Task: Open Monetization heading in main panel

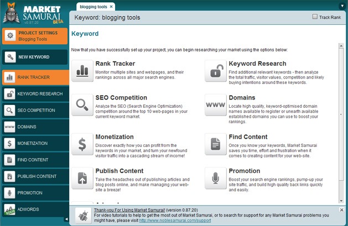Action: [x=115, y=137]
